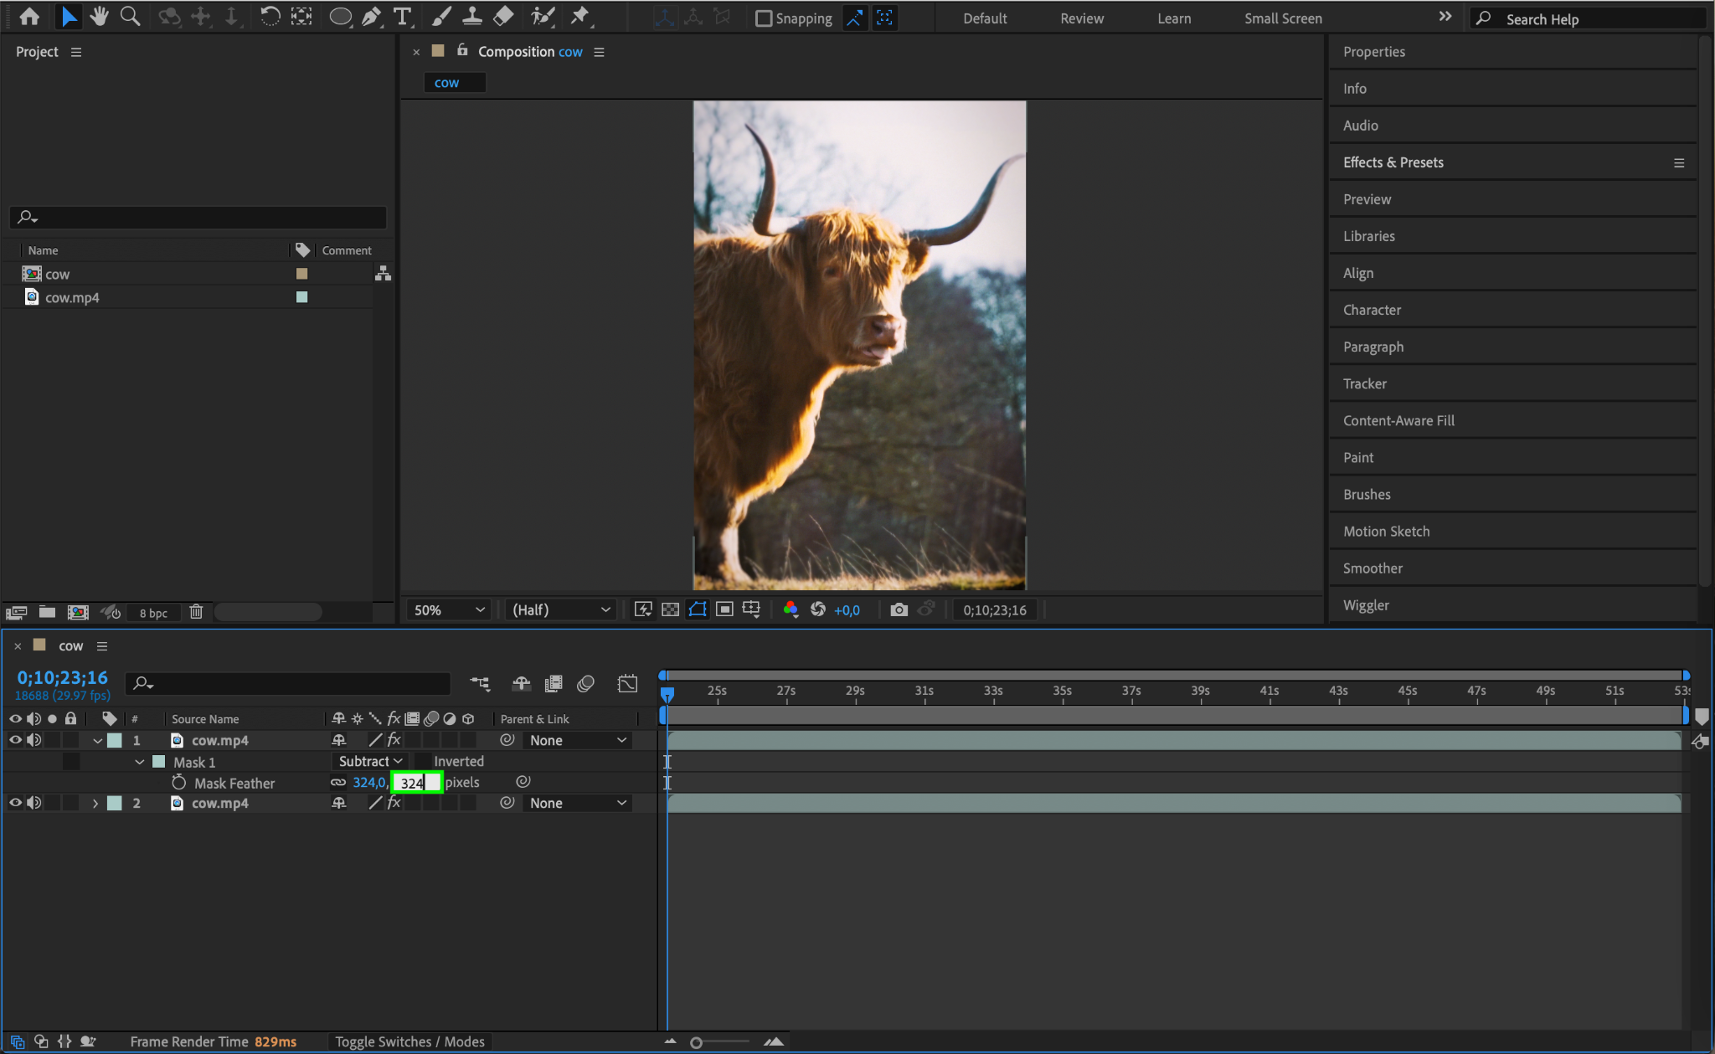Open the Subtract mask mode dropdown
The height and width of the screenshot is (1054, 1715).
(x=370, y=761)
